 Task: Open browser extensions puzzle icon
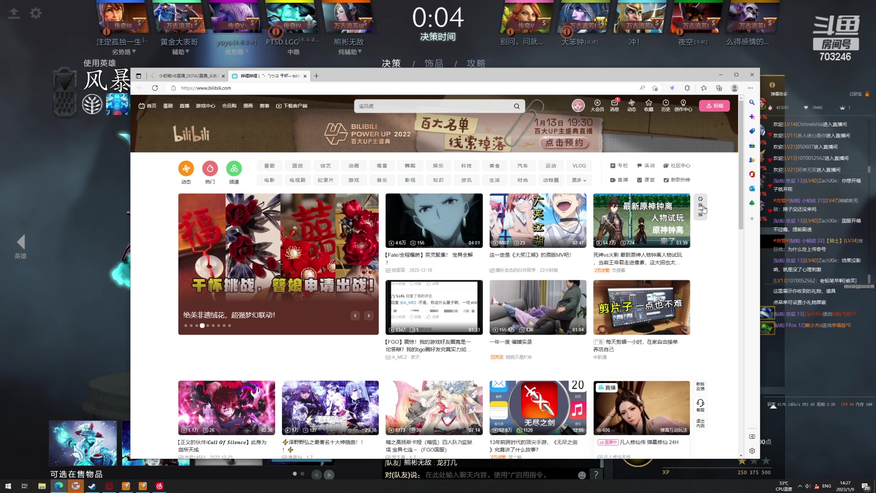pyautogui.click(x=687, y=88)
